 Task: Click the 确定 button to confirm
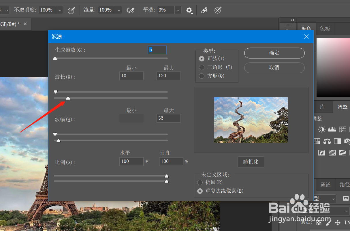tap(274, 53)
